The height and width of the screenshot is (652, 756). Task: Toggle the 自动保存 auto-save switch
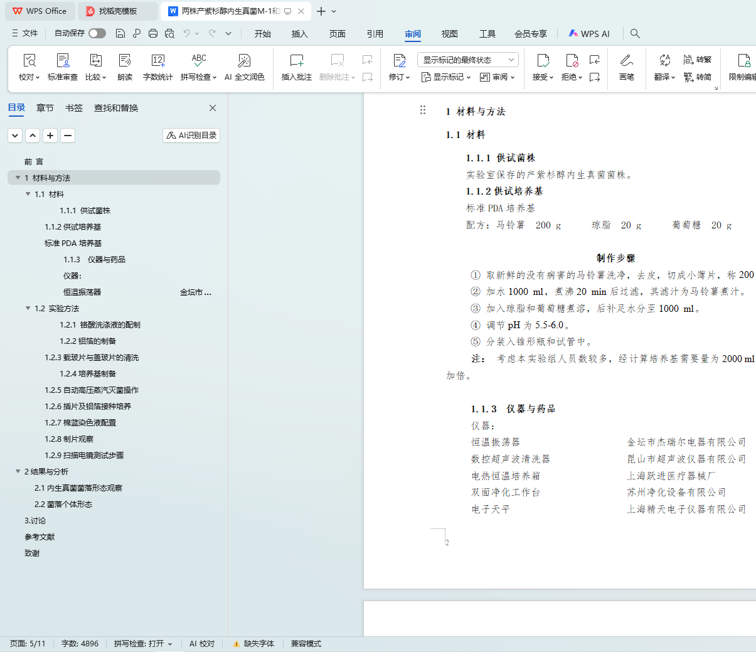point(97,33)
